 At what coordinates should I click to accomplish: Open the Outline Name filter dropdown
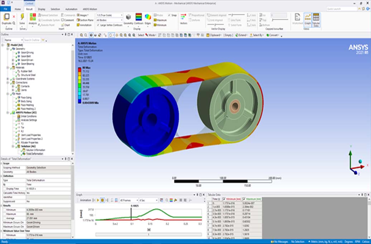(13, 40)
